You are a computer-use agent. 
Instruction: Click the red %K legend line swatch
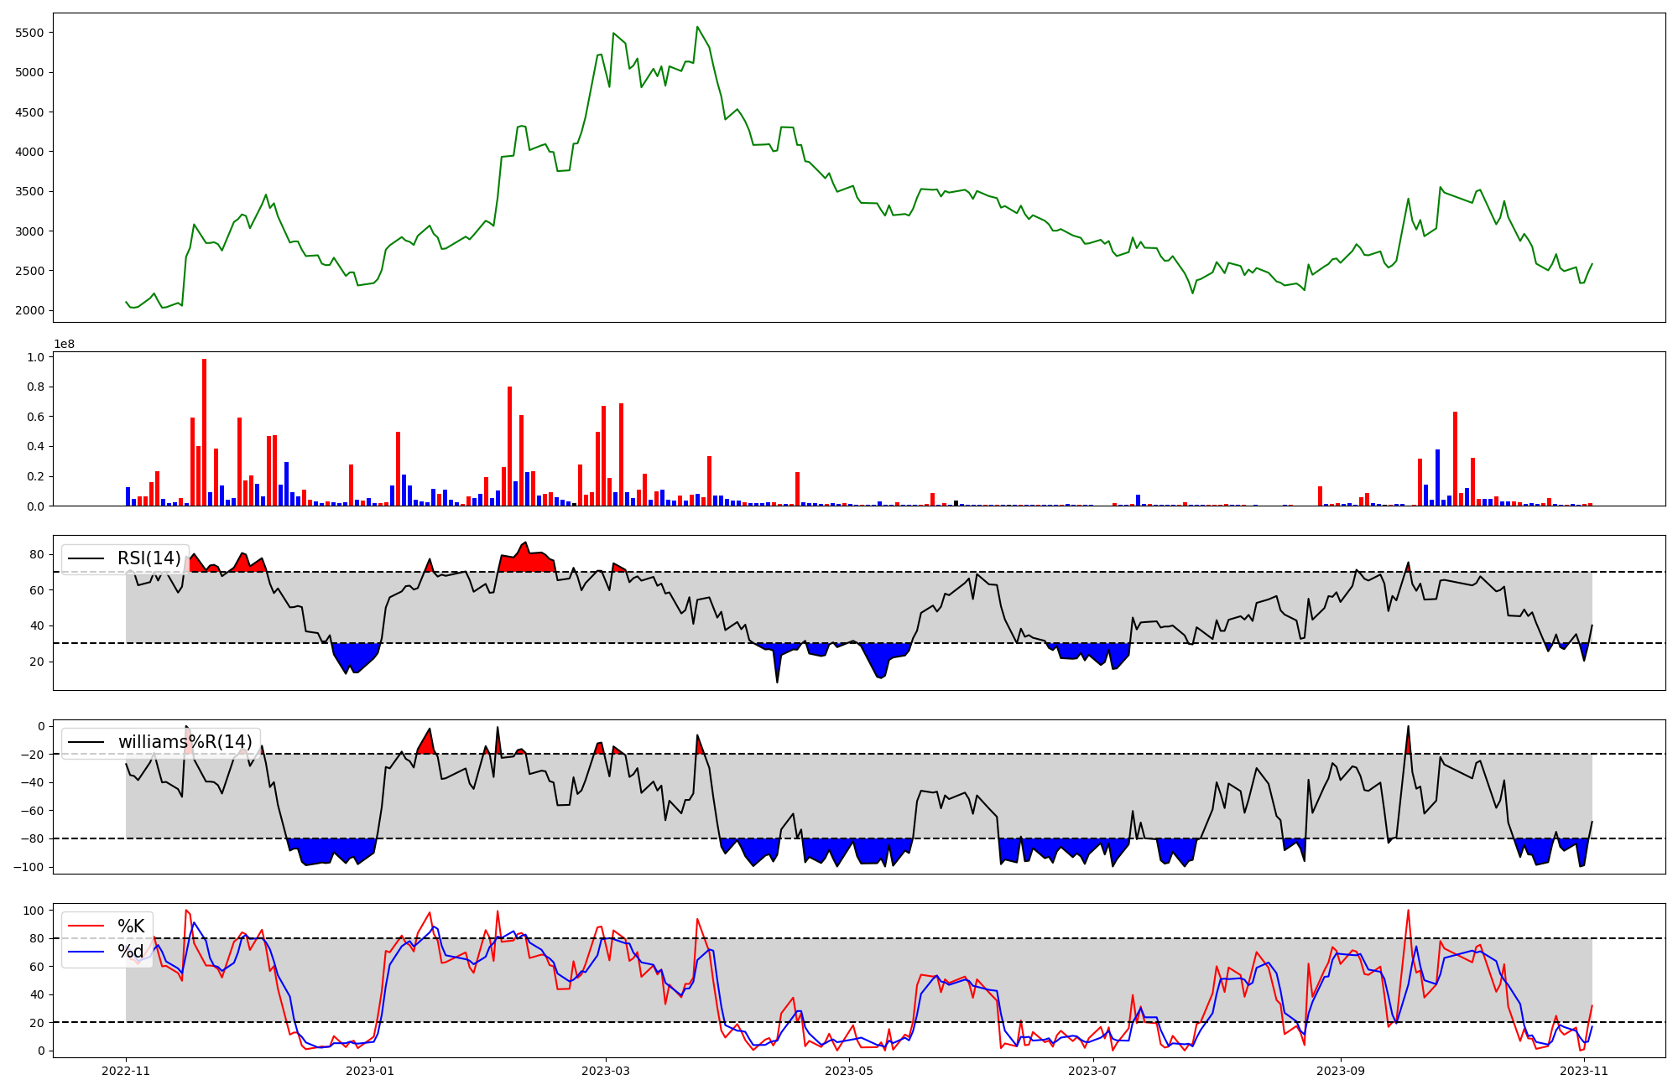pyautogui.click(x=86, y=926)
